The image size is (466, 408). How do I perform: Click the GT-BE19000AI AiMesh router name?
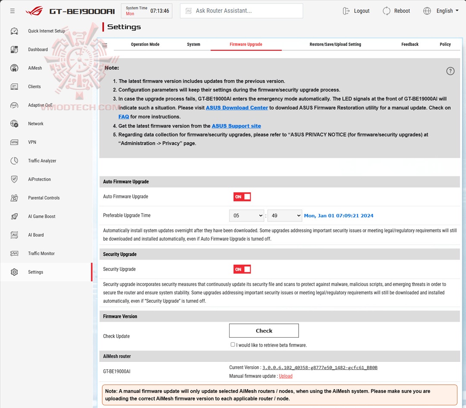(116, 371)
